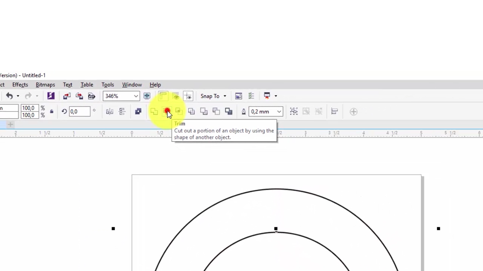
Task: Click the Combine objects icon
Action: click(x=138, y=112)
